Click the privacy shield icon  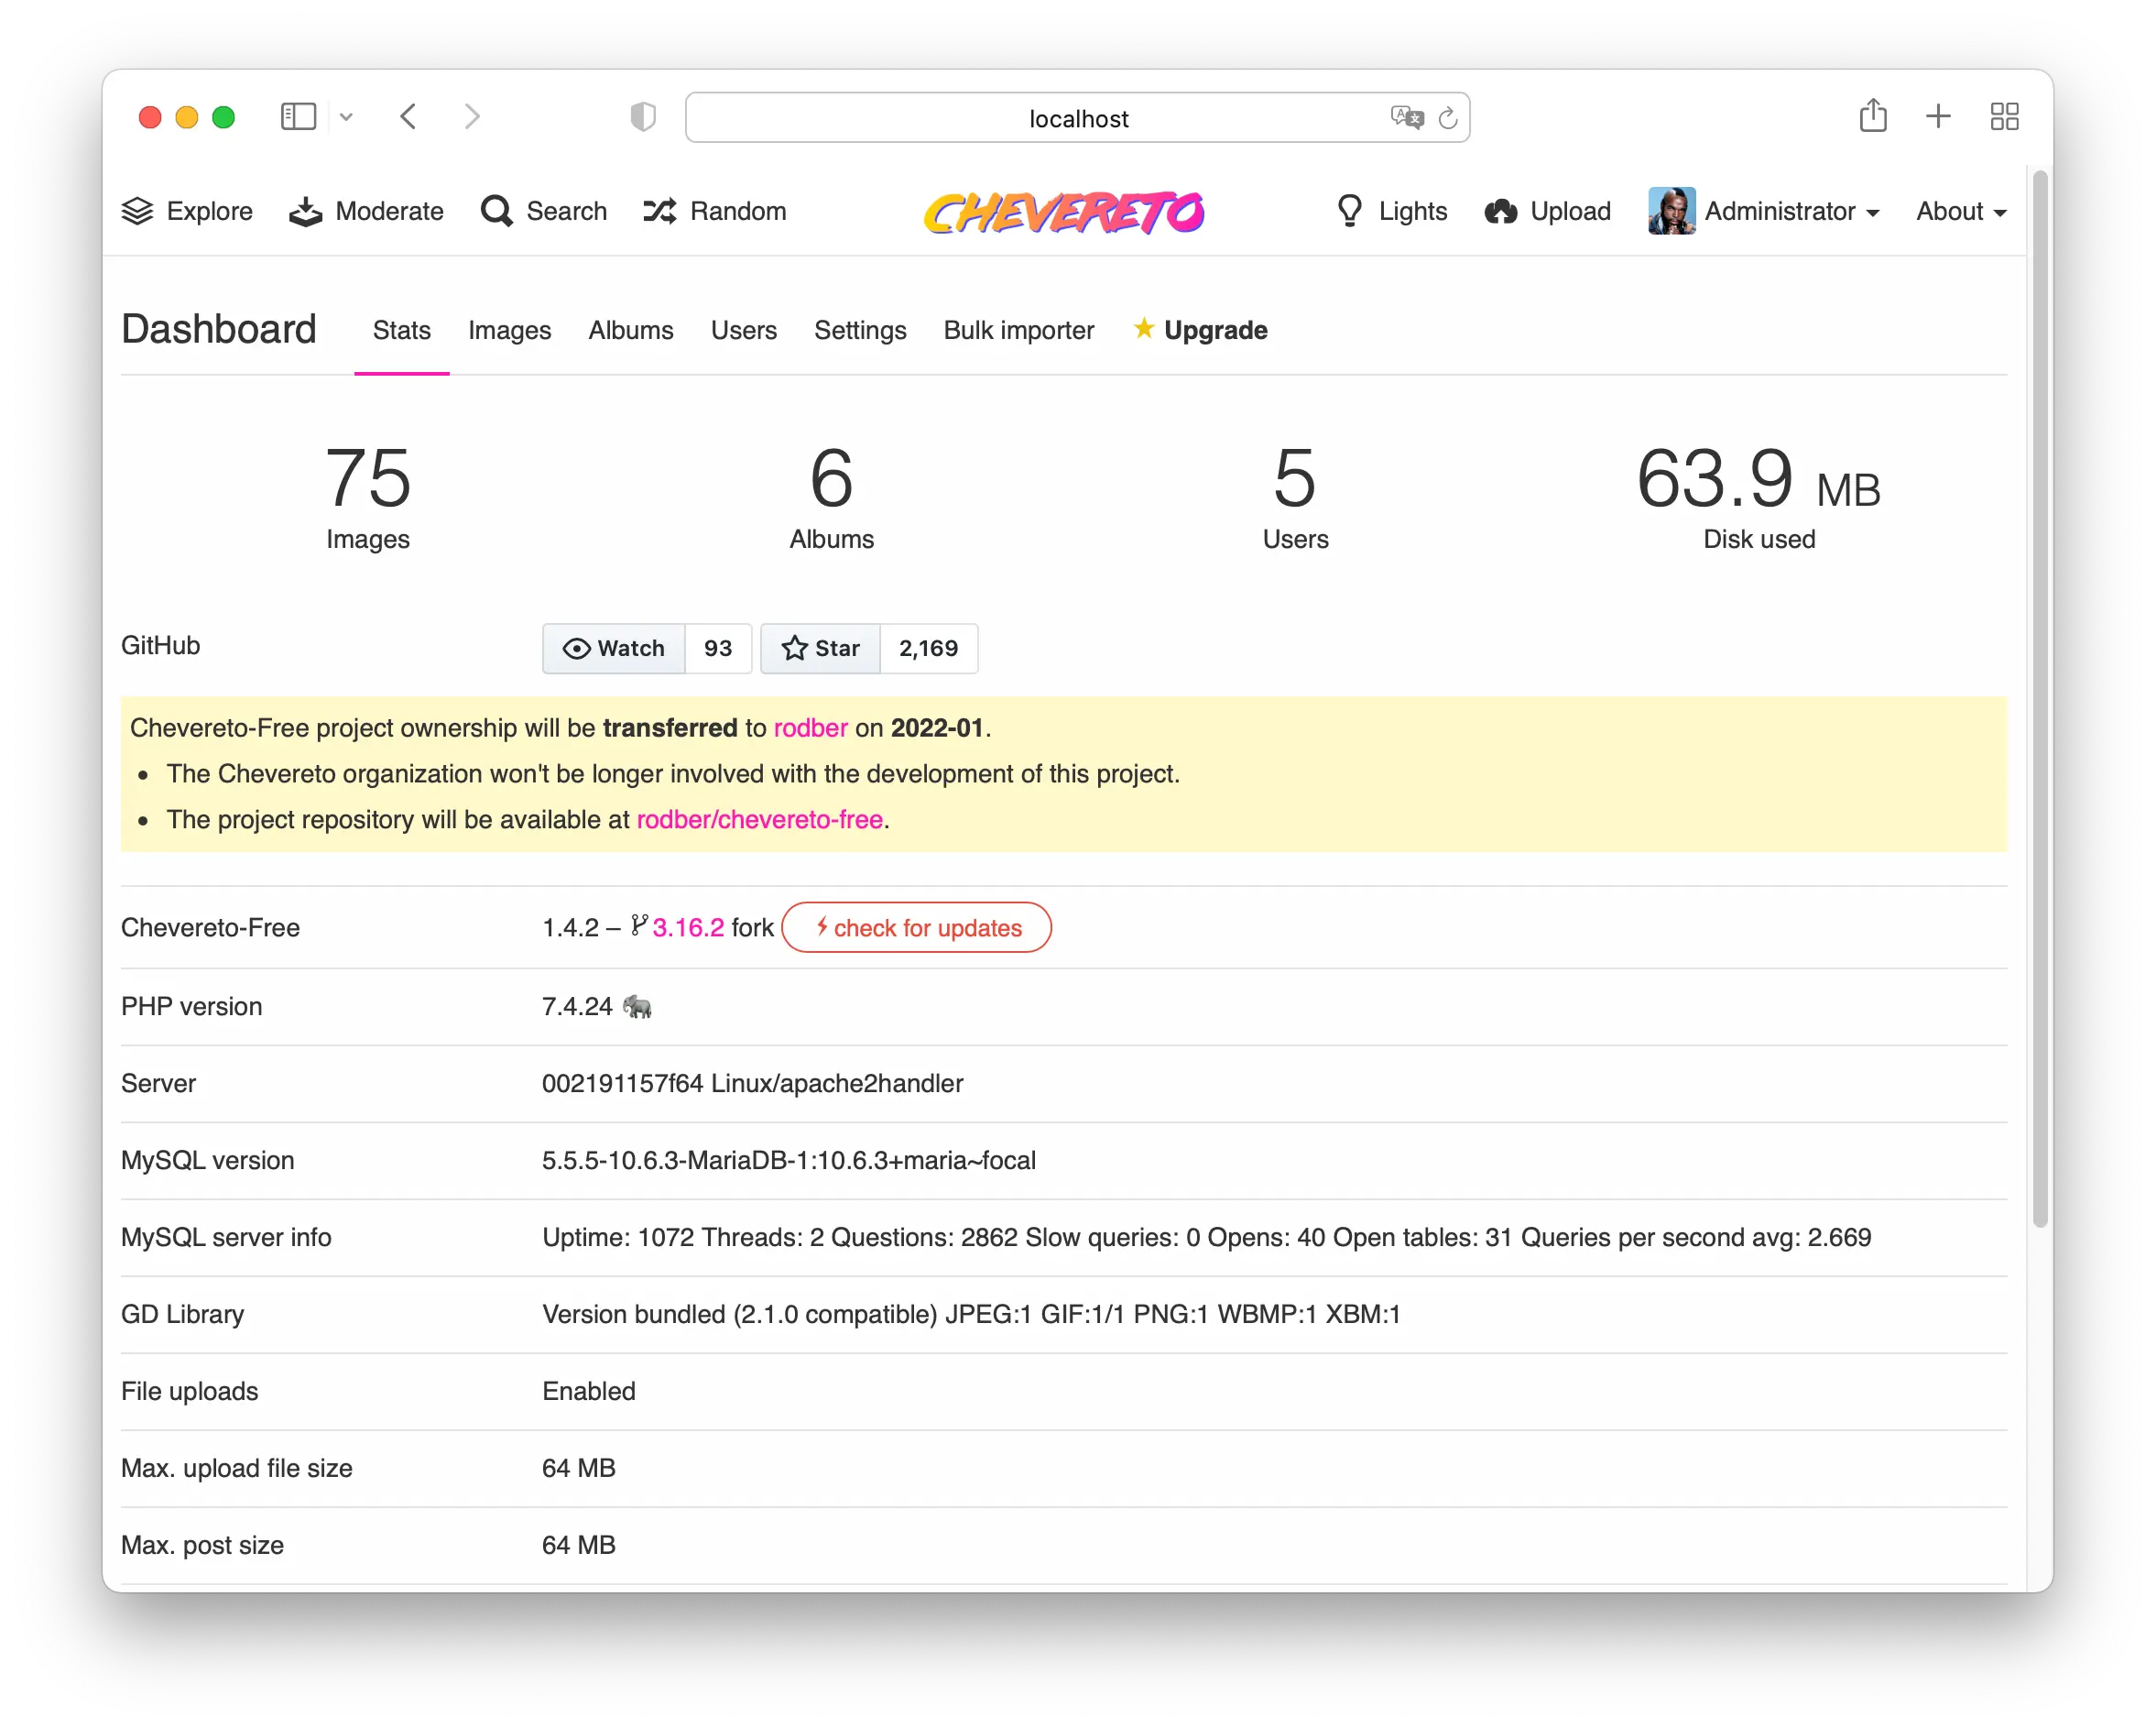[x=643, y=117]
